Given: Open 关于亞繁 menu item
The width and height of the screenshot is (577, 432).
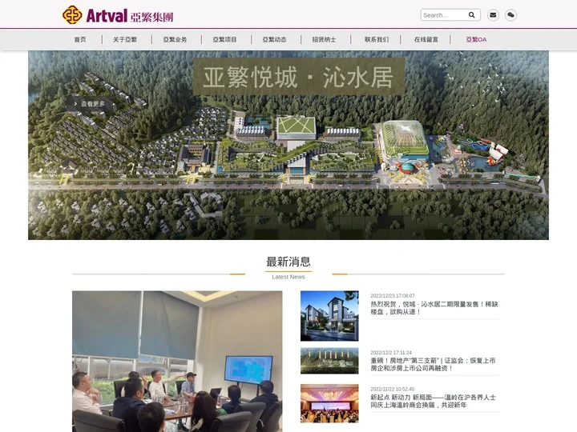Looking at the screenshot, I should (x=125, y=39).
